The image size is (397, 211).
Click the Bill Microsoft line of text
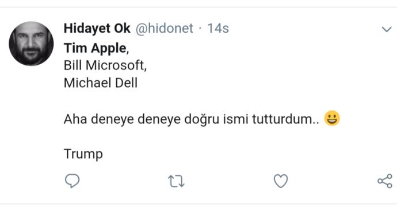[x=105, y=65]
